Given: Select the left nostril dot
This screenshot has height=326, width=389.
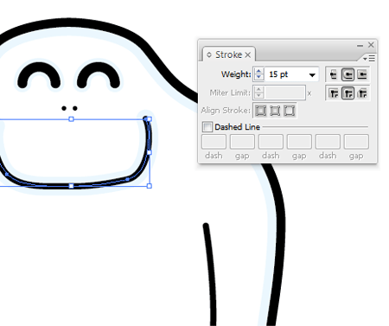Looking at the screenshot, I should tap(64, 108).
